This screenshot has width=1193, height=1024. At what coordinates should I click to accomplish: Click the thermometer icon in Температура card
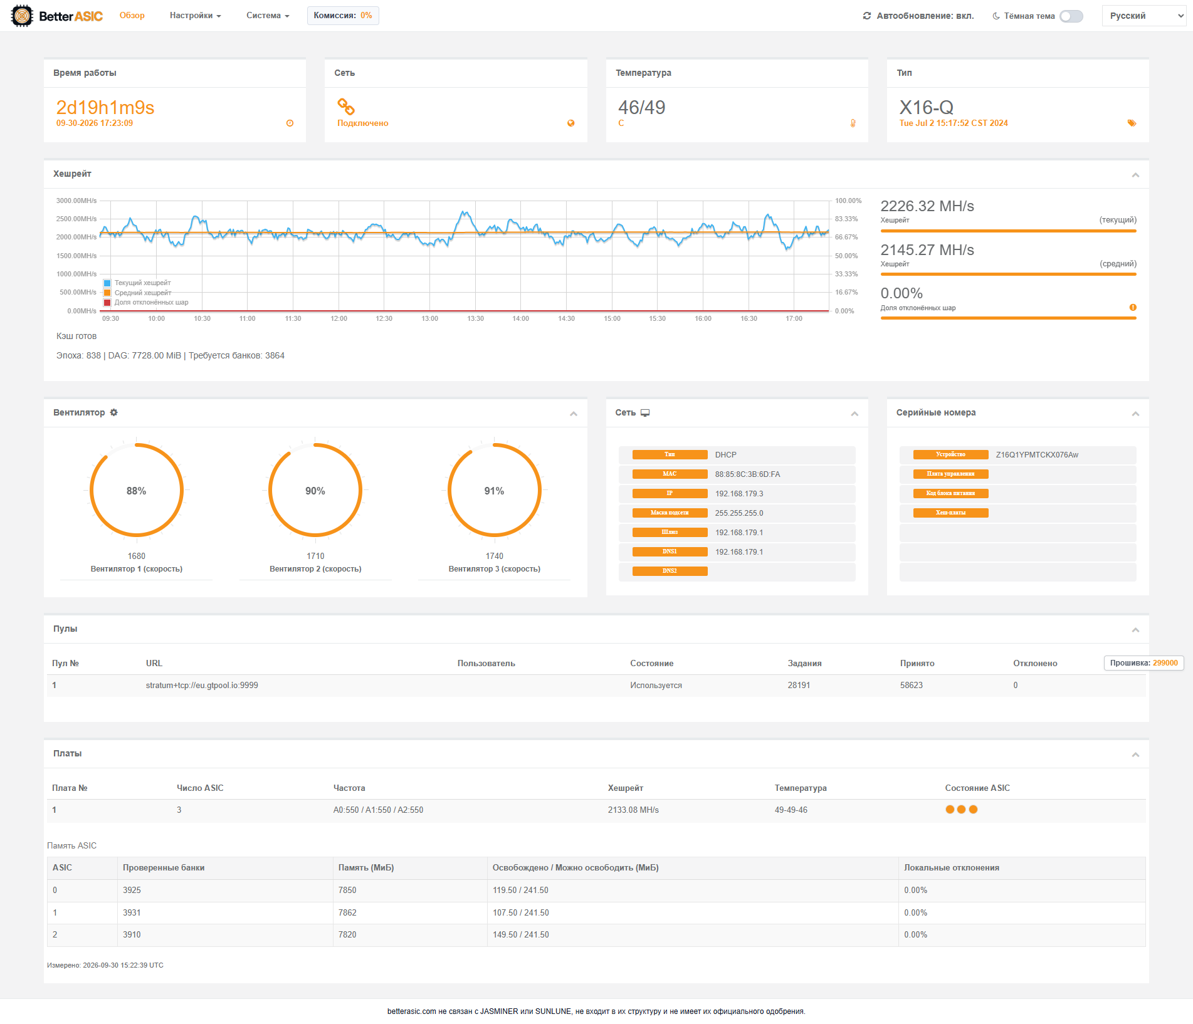click(x=853, y=123)
